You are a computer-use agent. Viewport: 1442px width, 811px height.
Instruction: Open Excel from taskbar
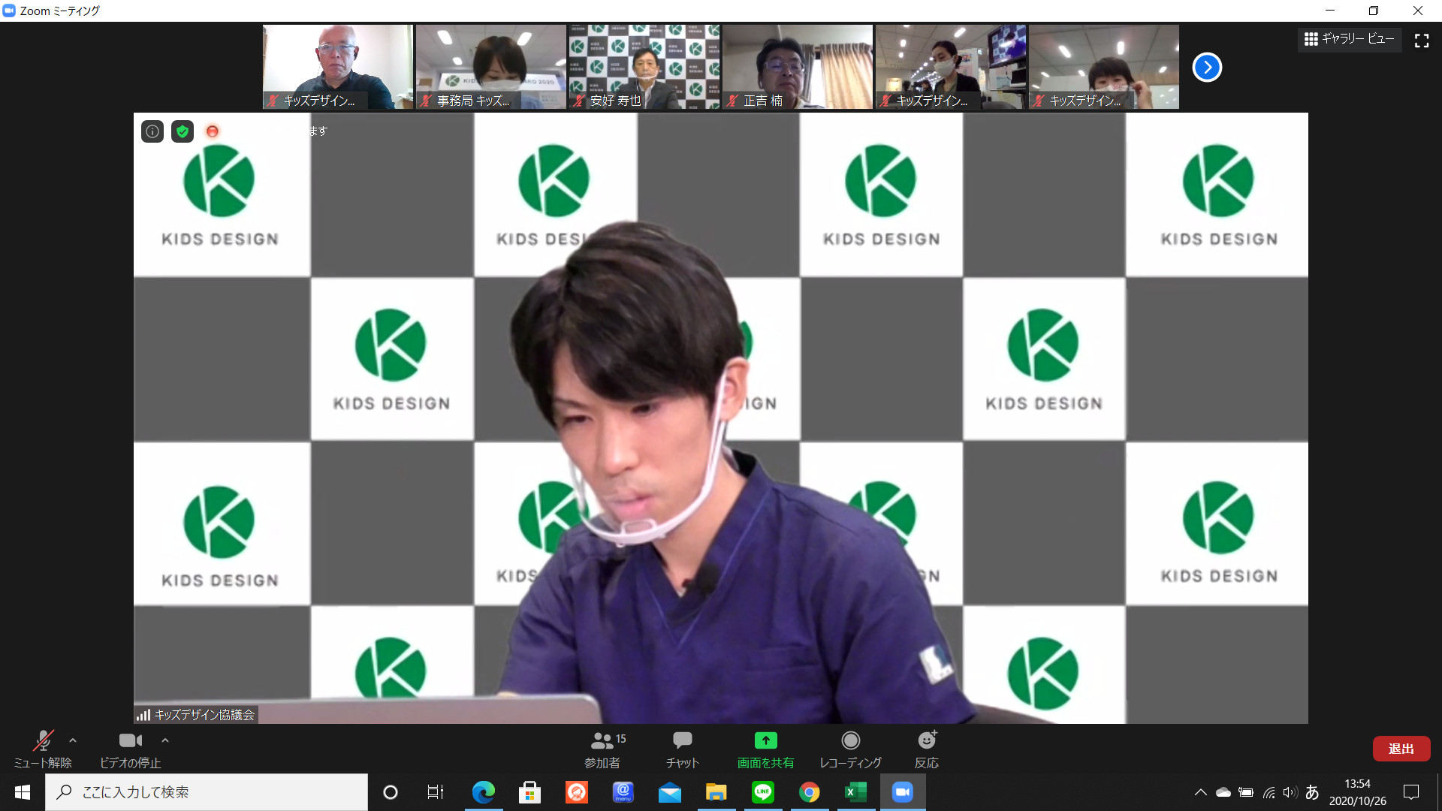tap(856, 792)
